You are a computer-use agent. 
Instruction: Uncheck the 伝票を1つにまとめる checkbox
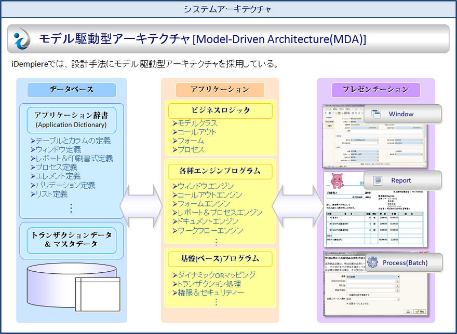347,304
